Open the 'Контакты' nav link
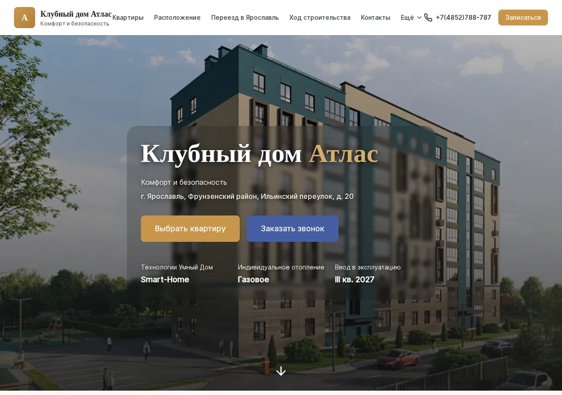562x395 pixels. [x=376, y=17]
